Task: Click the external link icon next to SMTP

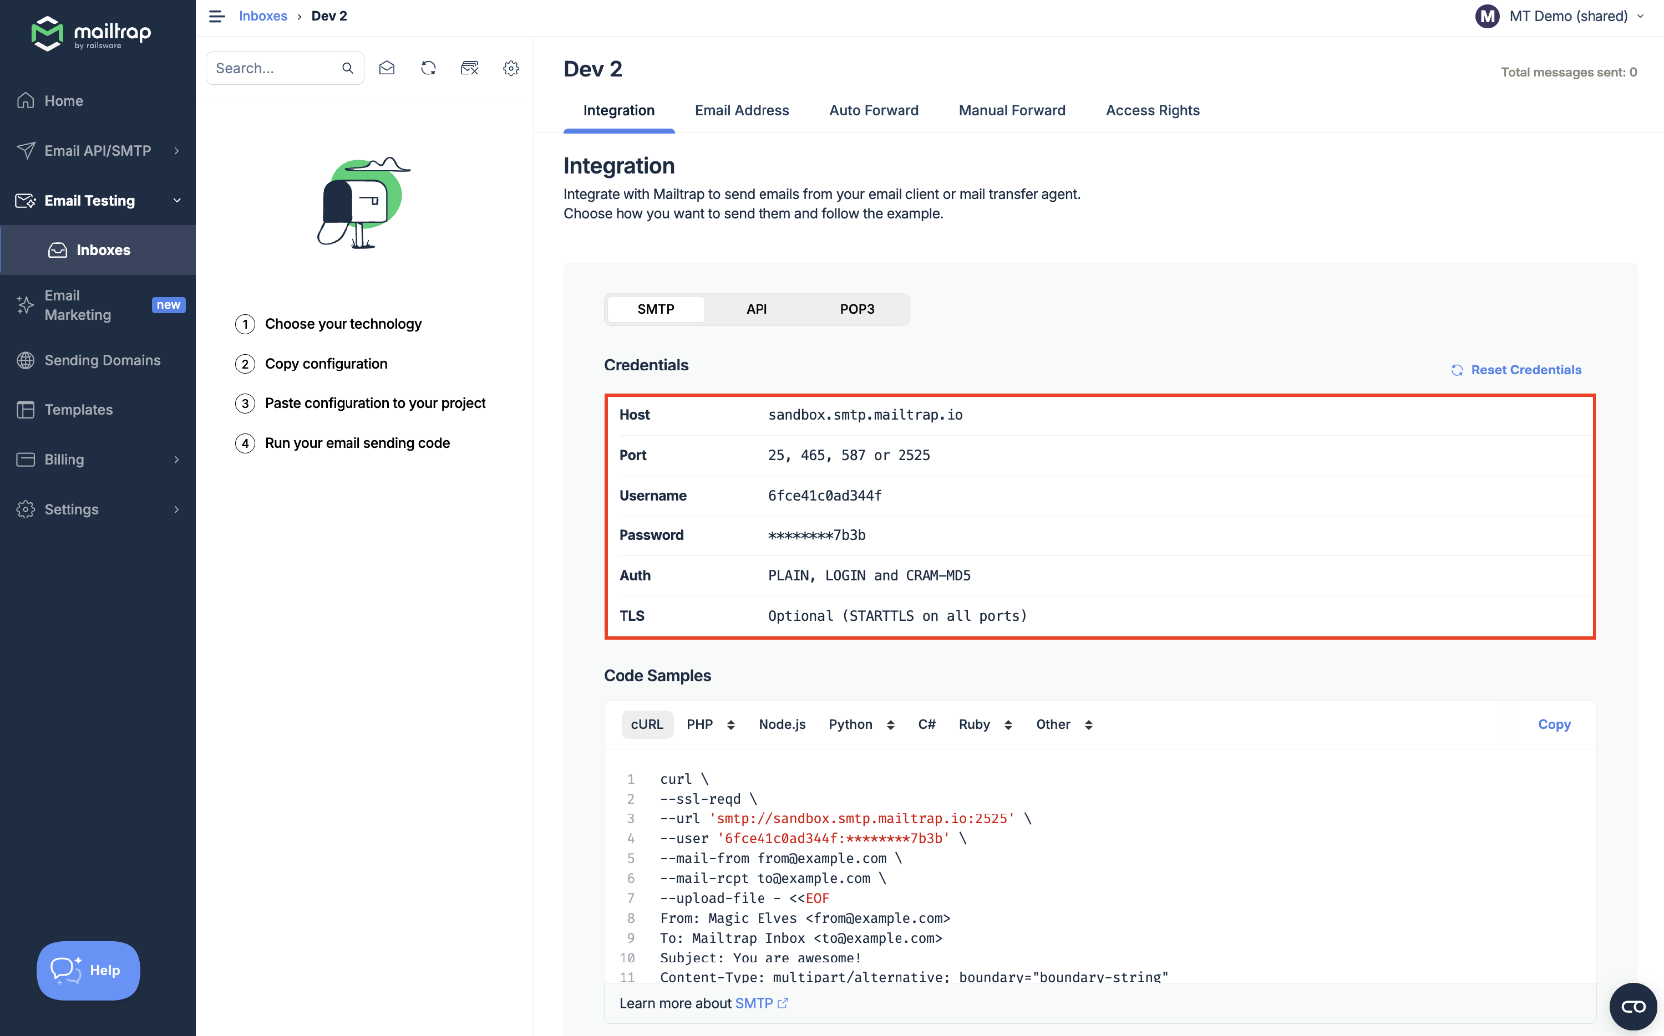Action: 783,1003
